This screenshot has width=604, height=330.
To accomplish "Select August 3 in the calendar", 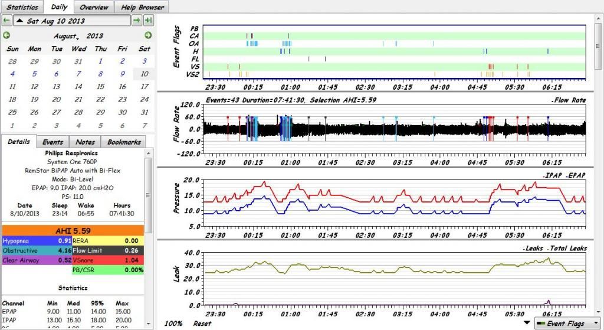I will point(144,61).
